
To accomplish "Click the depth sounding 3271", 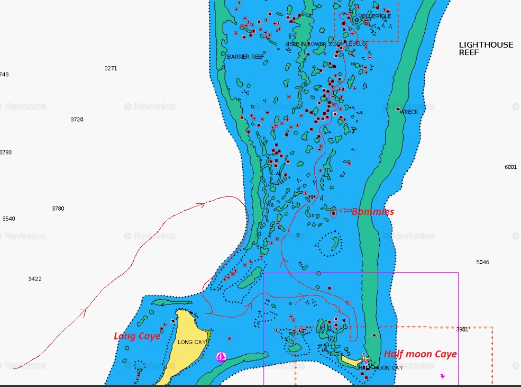I will pyautogui.click(x=111, y=68).
